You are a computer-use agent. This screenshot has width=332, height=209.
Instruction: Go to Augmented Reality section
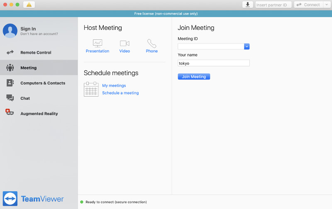click(39, 114)
